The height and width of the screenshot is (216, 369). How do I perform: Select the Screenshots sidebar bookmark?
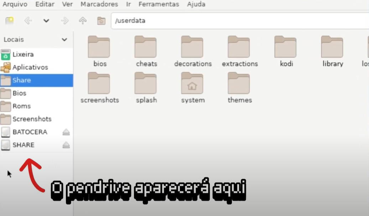(32, 119)
